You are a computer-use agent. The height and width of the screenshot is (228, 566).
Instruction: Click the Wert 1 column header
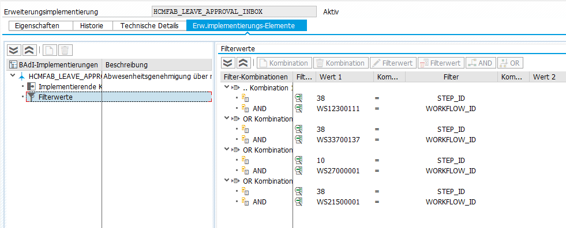344,77
